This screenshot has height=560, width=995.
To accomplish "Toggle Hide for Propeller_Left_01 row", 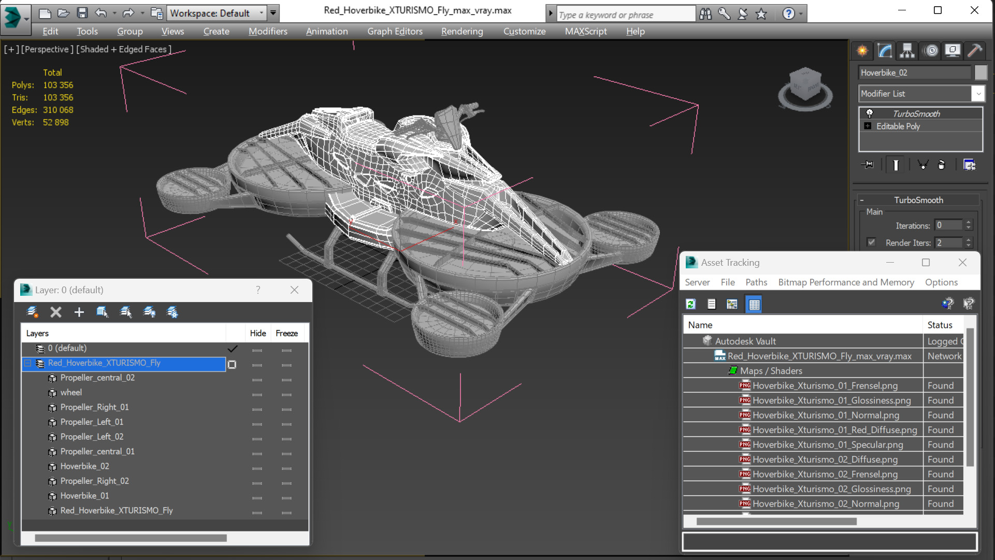I will pyautogui.click(x=257, y=424).
